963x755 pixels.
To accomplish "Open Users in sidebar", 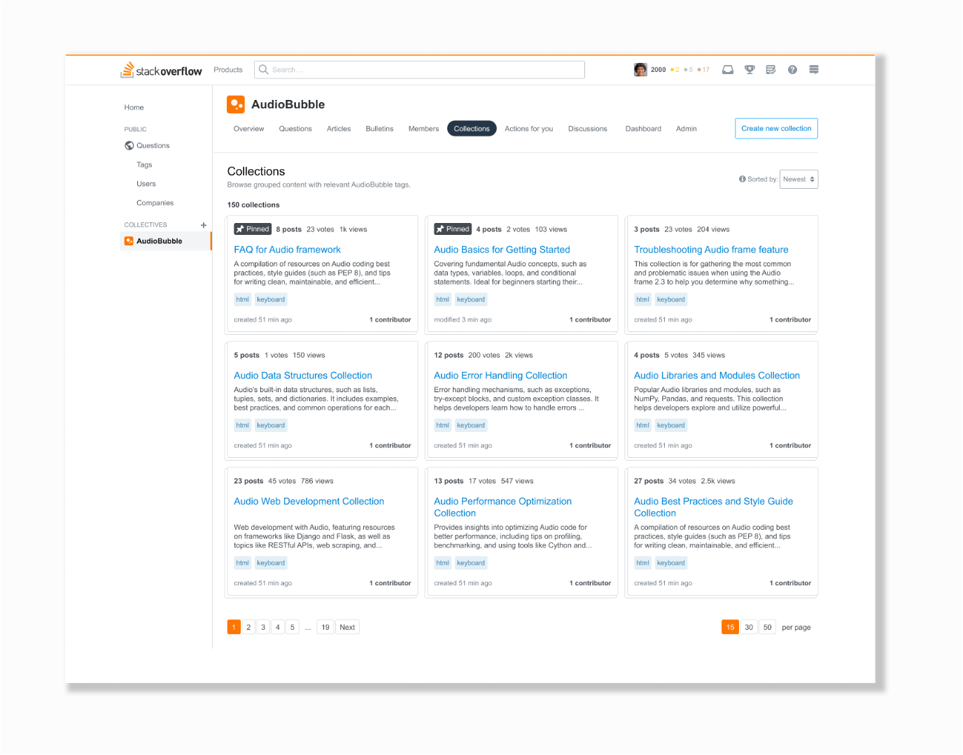I will pos(146,184).
